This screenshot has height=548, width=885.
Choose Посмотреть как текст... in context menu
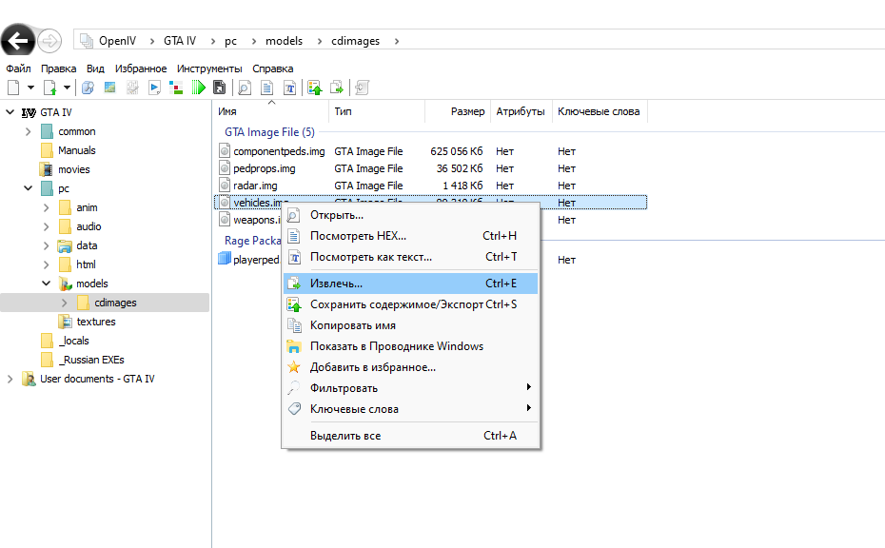pos(410,257)
